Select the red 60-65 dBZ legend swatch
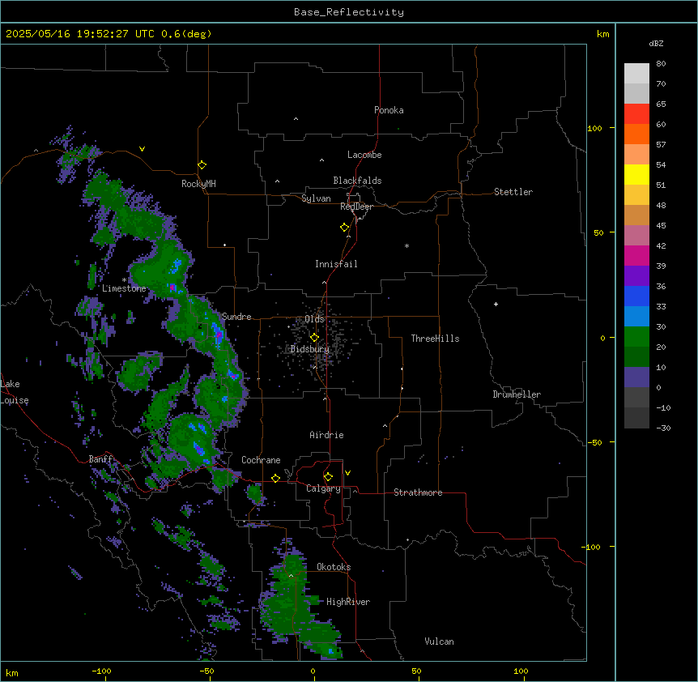The image size is (698, 682). 636,114
